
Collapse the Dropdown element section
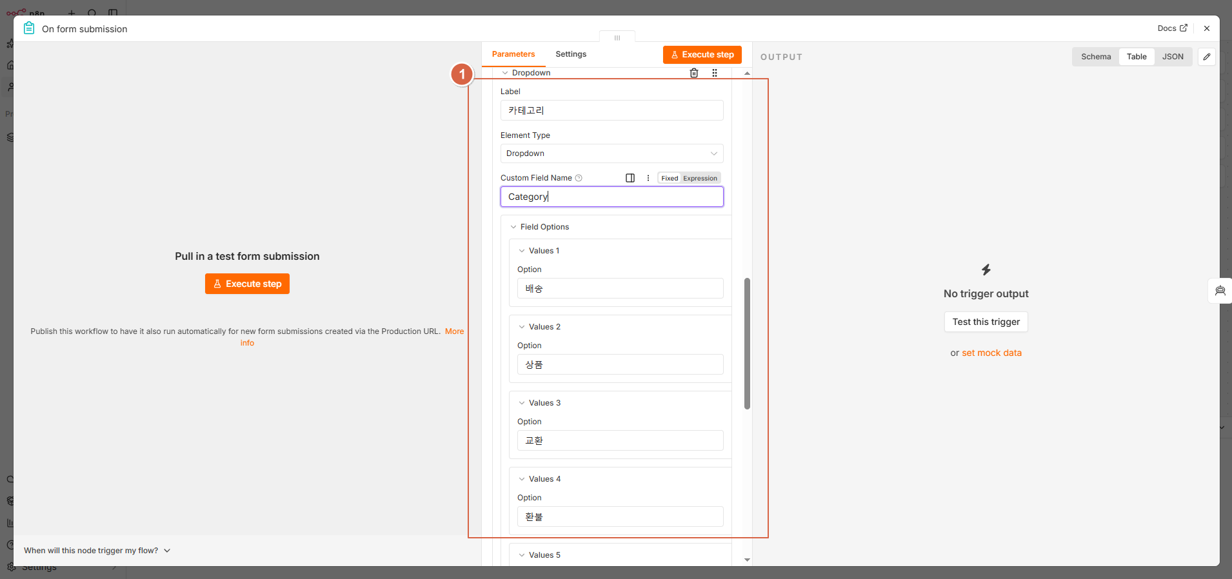[x=505, y=73]
